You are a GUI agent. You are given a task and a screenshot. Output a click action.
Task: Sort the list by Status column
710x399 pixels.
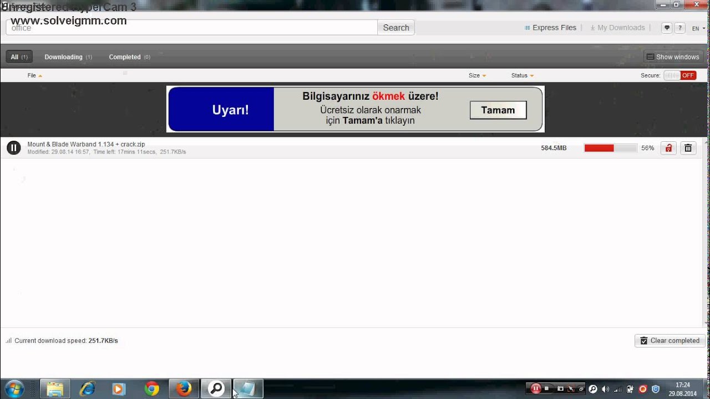(523, 75)
